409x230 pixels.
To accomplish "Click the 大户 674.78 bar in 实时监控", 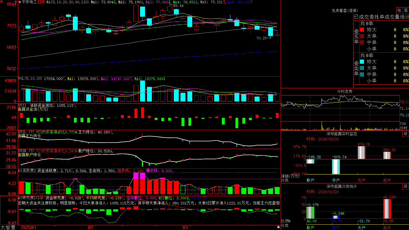I will click(x=361, y=153).
